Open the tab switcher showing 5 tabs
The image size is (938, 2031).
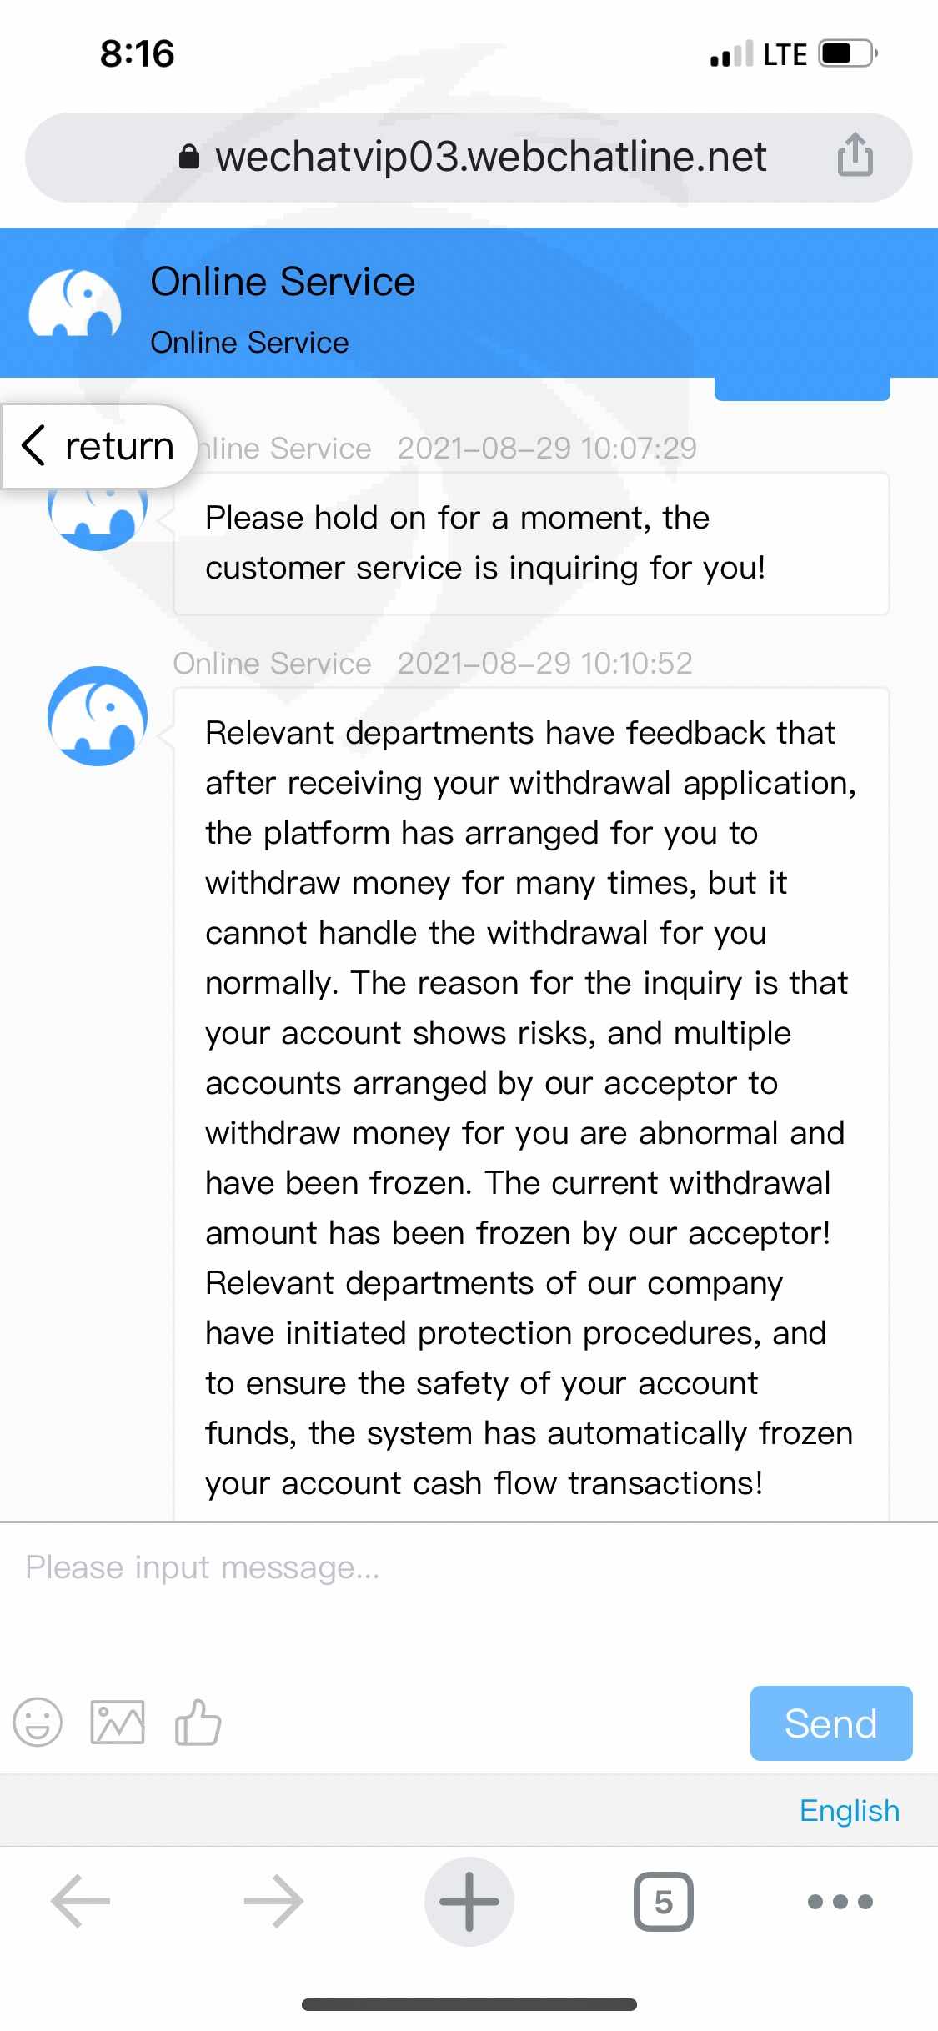664,1902
